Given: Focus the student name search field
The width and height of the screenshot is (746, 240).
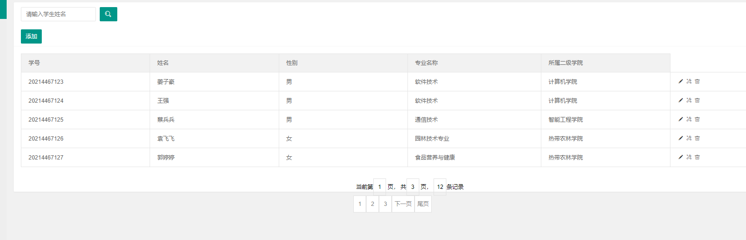Looking at the screenshot, I should (x=58, y=14).
